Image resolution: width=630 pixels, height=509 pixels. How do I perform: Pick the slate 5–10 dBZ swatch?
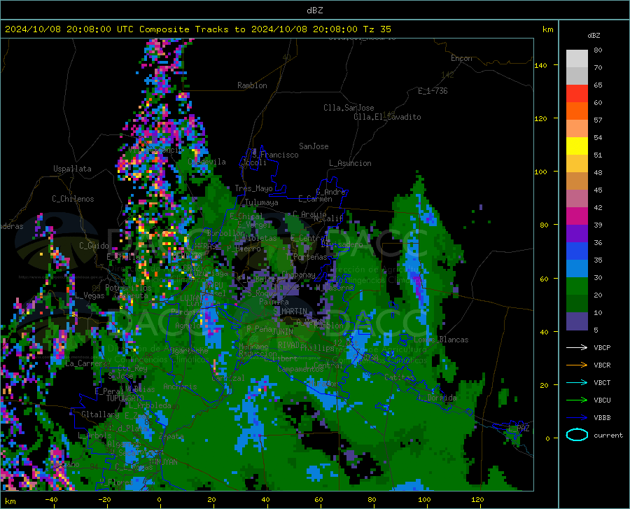pos(577,321)
